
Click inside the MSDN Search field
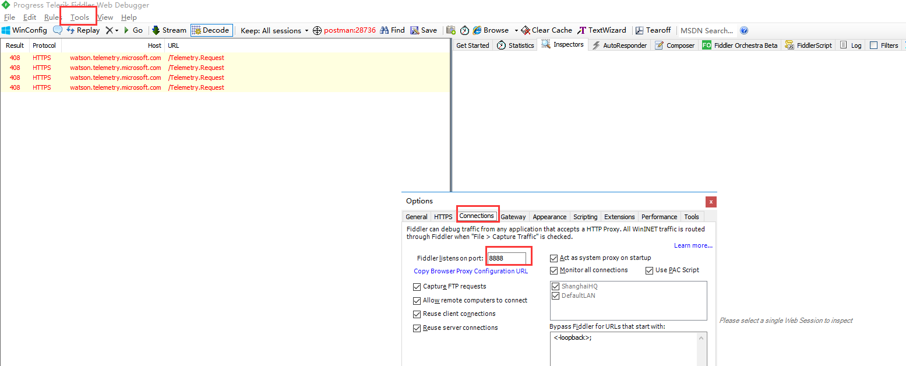coord(707,30)
